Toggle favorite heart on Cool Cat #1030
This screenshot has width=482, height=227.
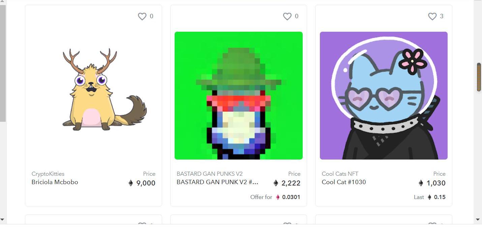click(432, 16)
